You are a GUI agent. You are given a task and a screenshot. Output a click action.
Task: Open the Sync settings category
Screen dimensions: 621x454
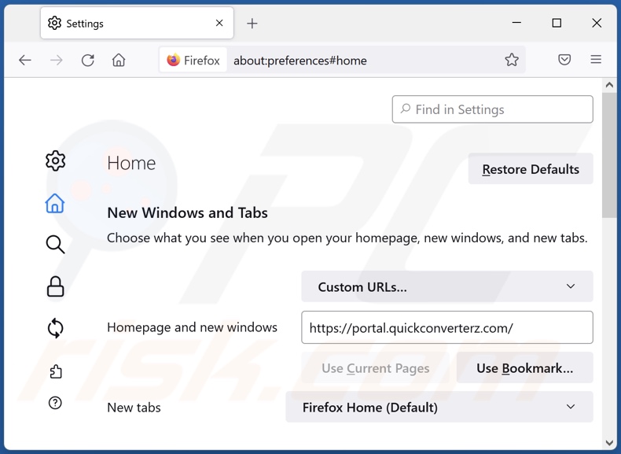click(x=55, y=328)
